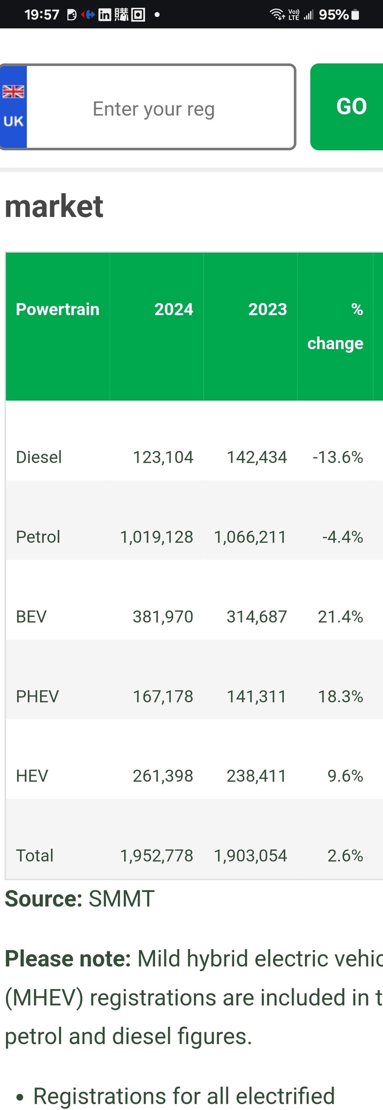Tap the LinkedIn notification icon

pyautogui.click(x=105, y=15)
